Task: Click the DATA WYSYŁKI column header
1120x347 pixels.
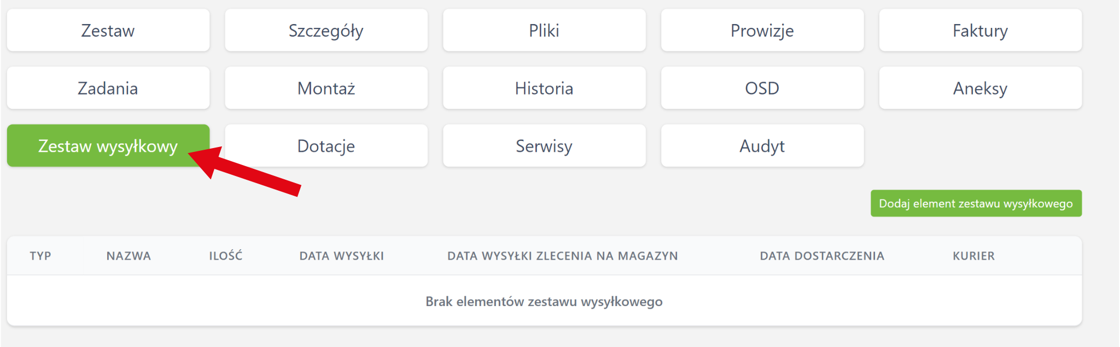Action: click(341, 256)
